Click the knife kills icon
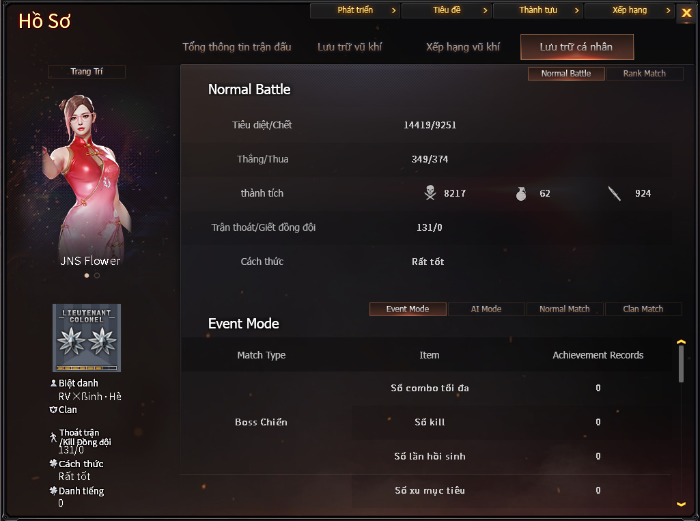This screenshot has width=700, height=521. pyautogui.click(x=614, y=193)
